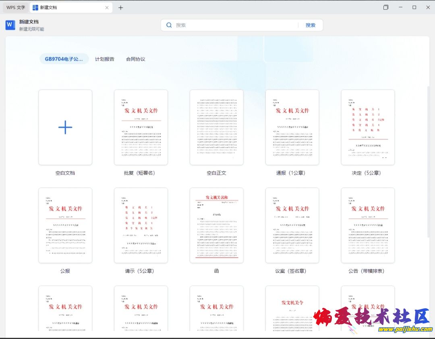The width and height of the screenshot is (435, 339).
Task: Open the 空白正文 template
Action: (217, 127)
